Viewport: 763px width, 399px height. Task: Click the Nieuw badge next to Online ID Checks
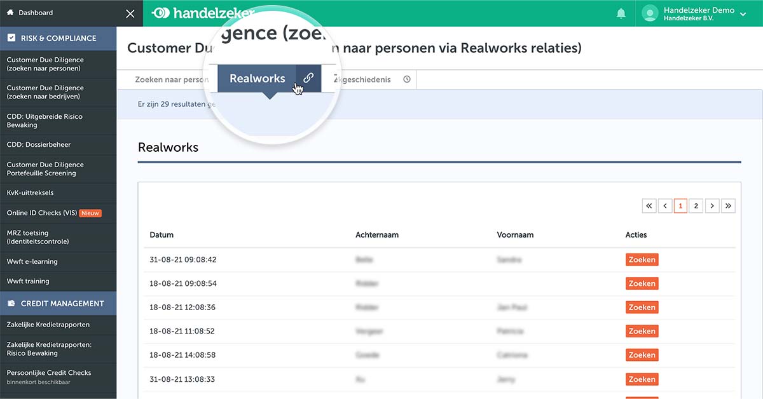(x=90, y=213)
